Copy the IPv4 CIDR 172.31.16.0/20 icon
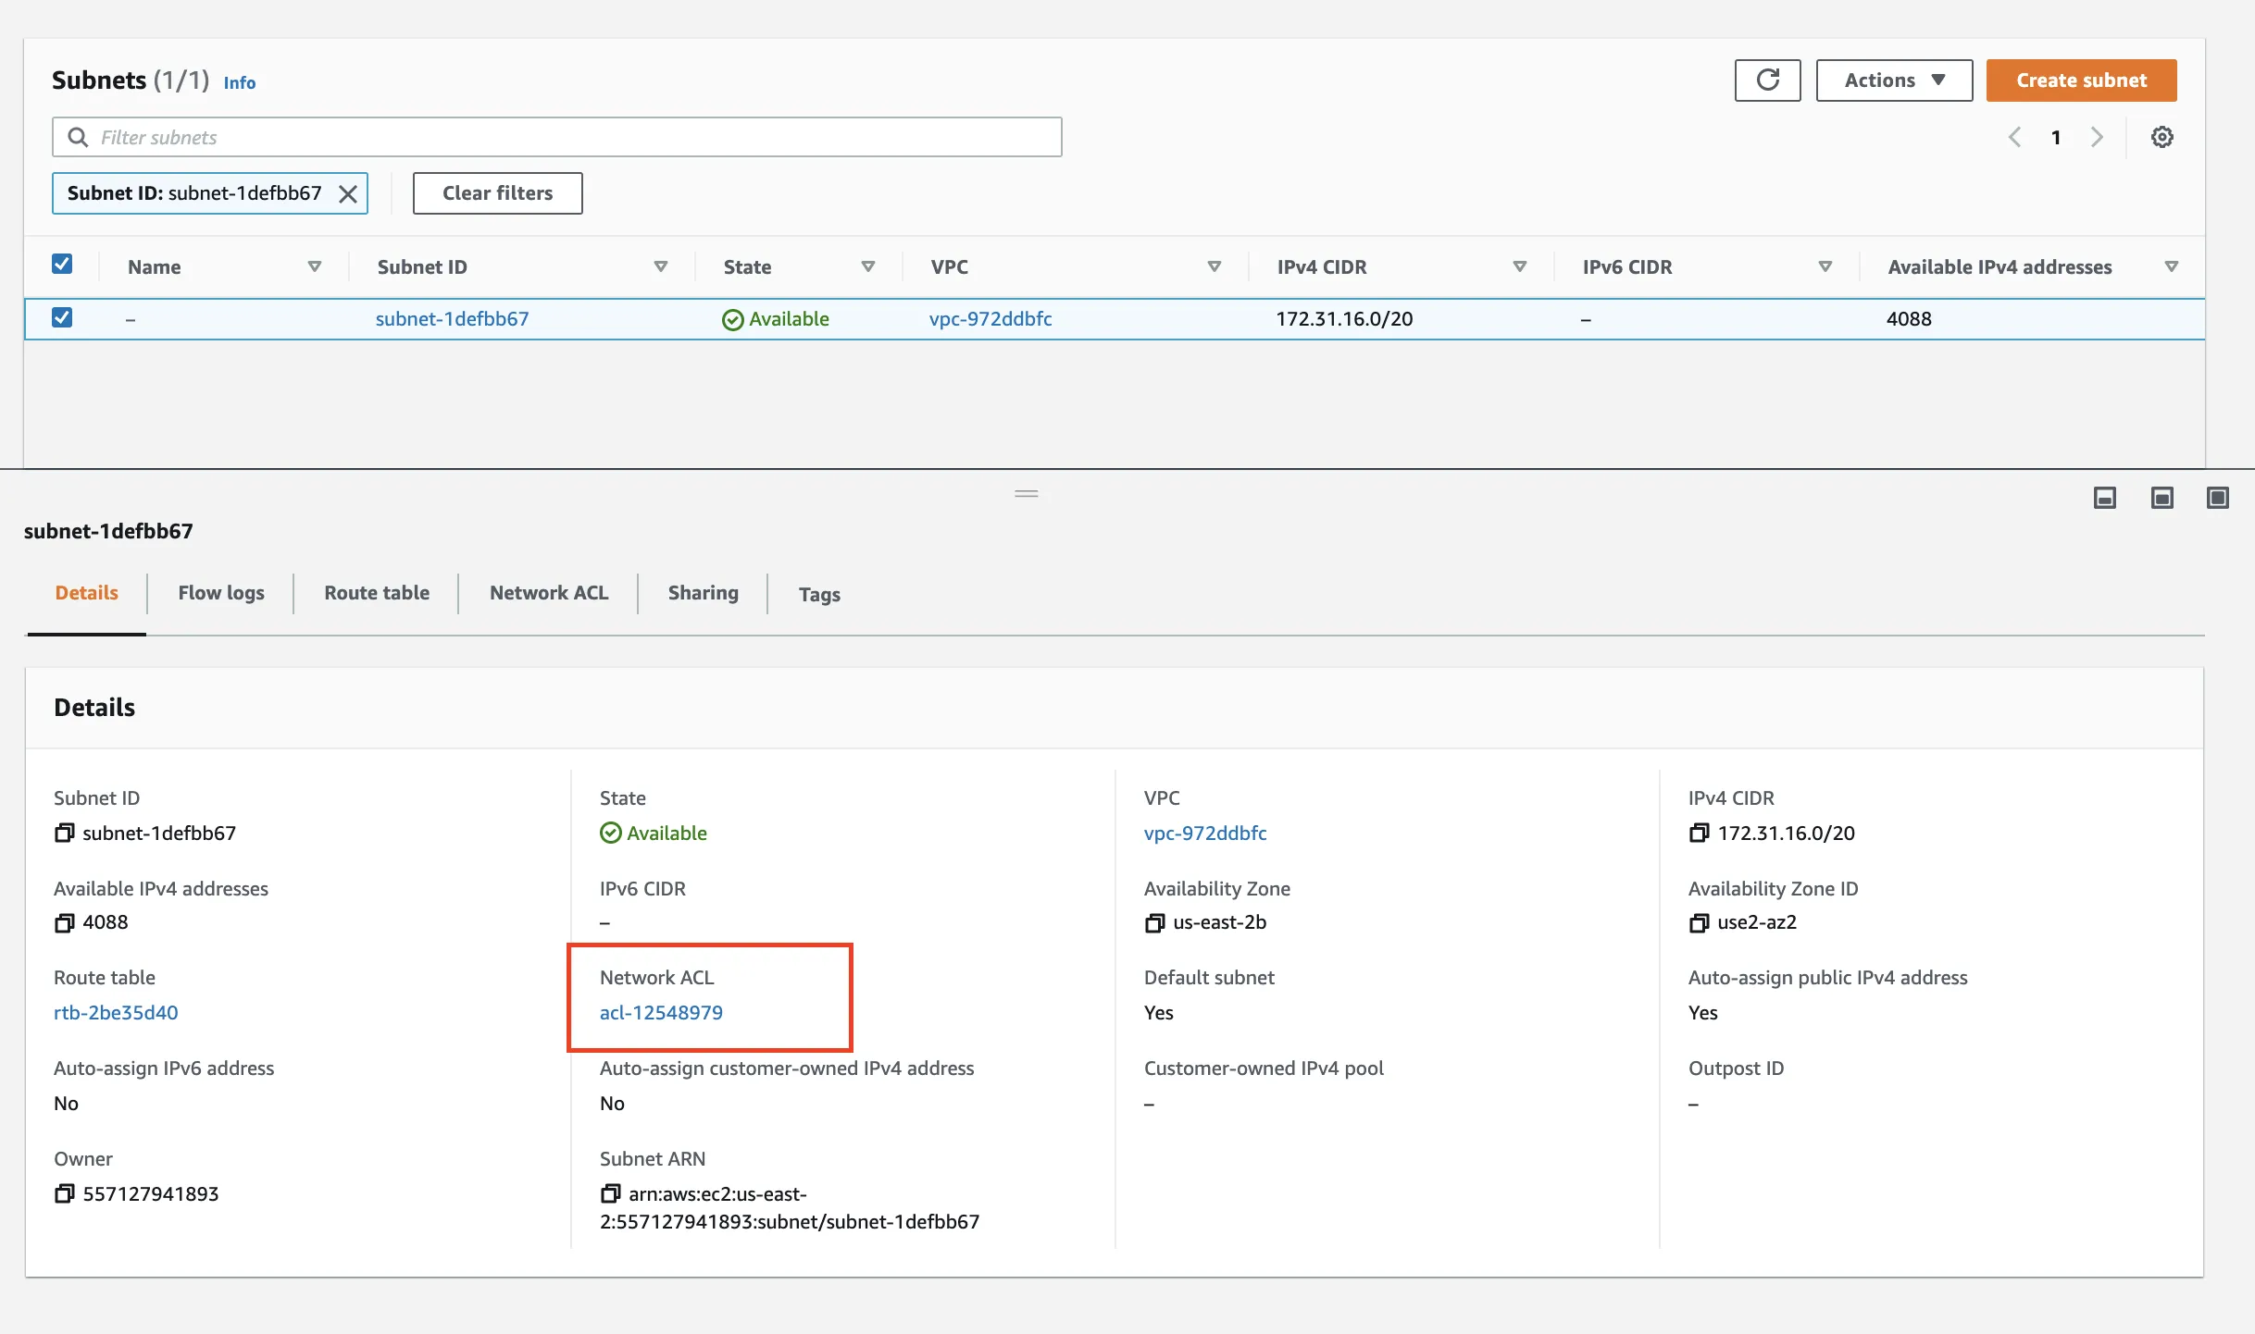 1699,834
